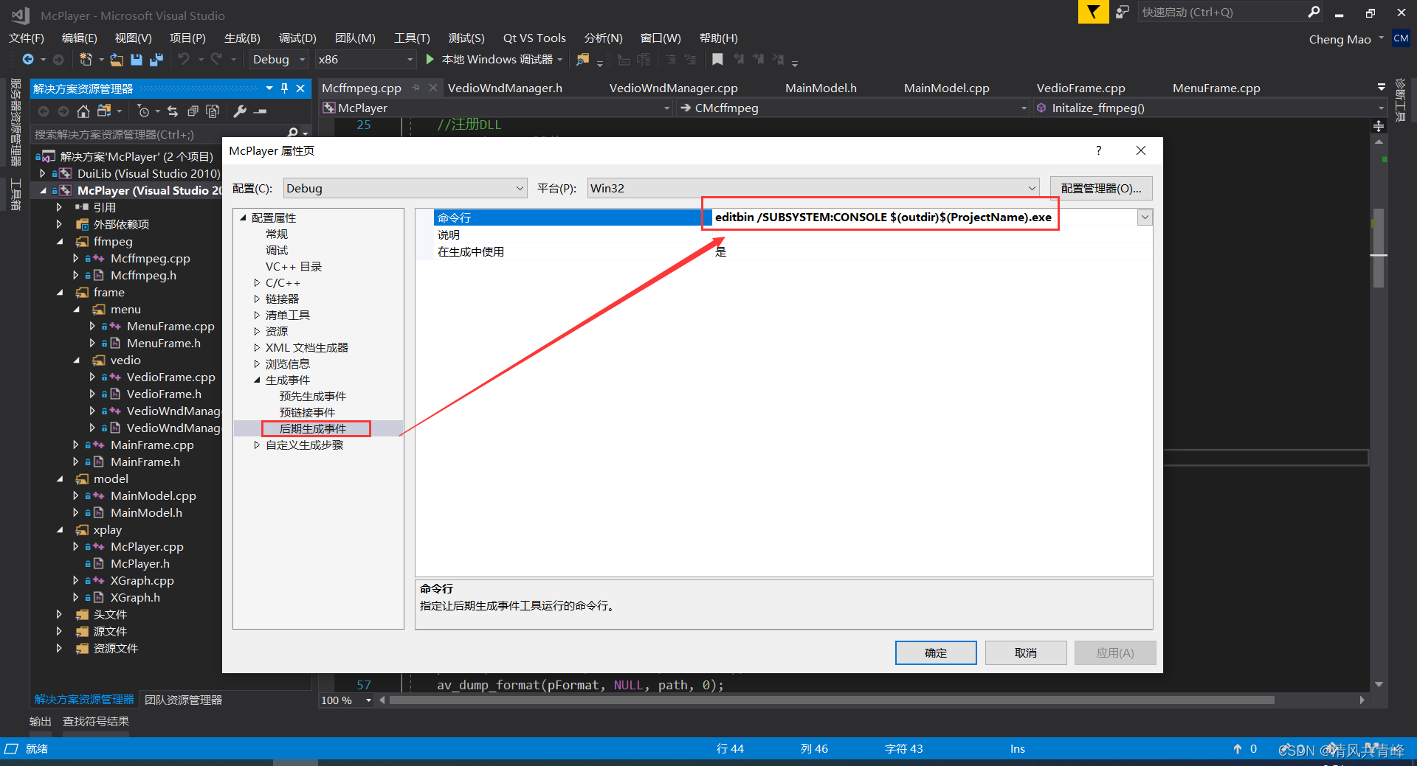The width and height of the screenshot is (1417, 766).
Task: Click the 配置管理器(O)... button
Action: (1101, 188)
